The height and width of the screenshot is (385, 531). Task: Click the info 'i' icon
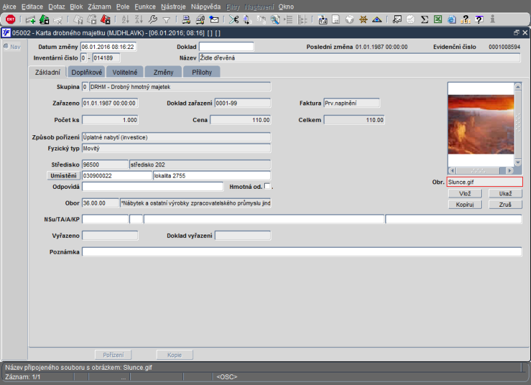tap(493, 19)
